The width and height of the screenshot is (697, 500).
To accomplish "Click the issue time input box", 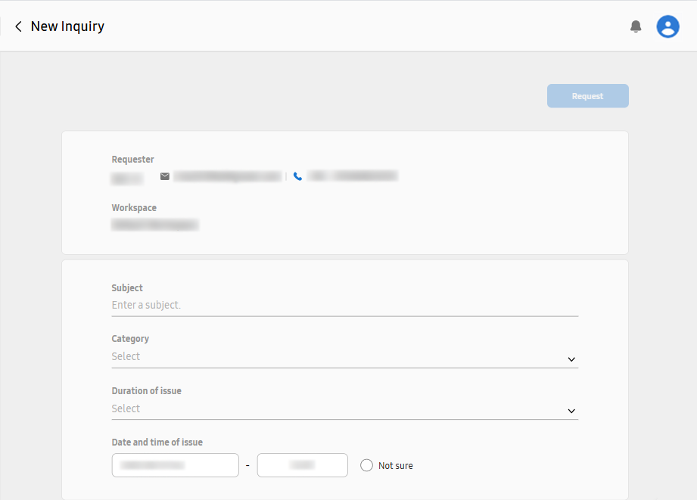I will click(x=302, y=465).
